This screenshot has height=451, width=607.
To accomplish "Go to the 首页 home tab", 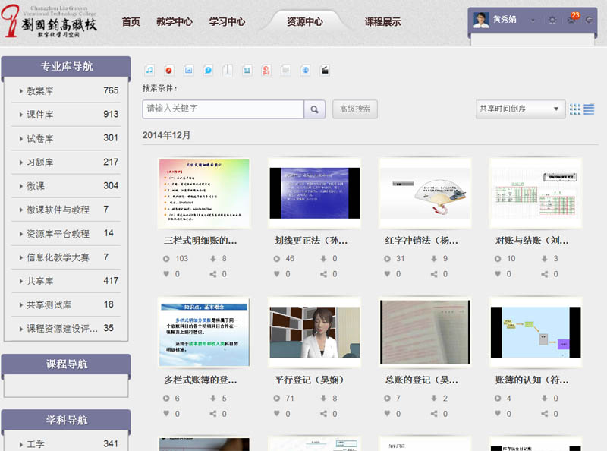I will 131,22.
